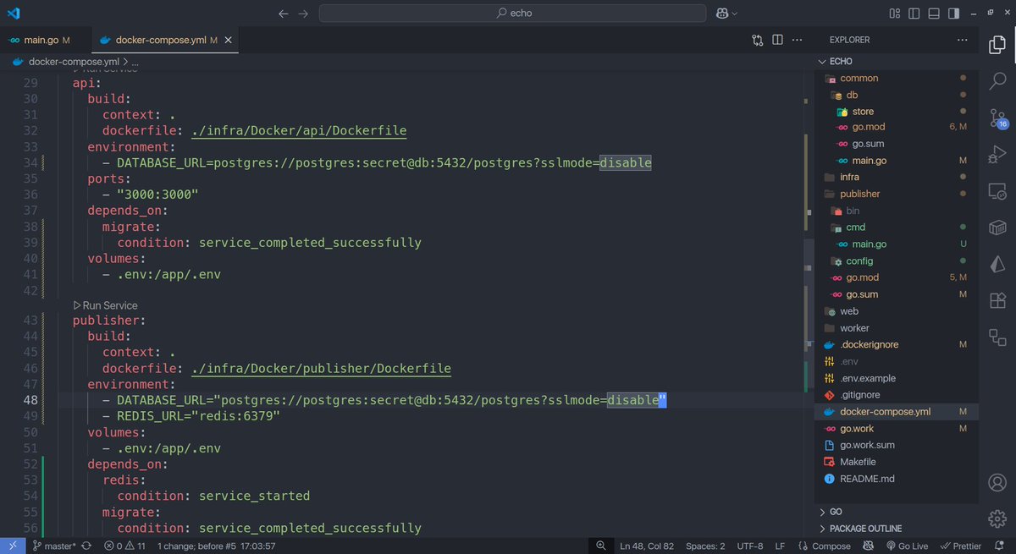Change indentation via Spaces: 2
The image size is (1016, 554).
(x=705, y=546)
